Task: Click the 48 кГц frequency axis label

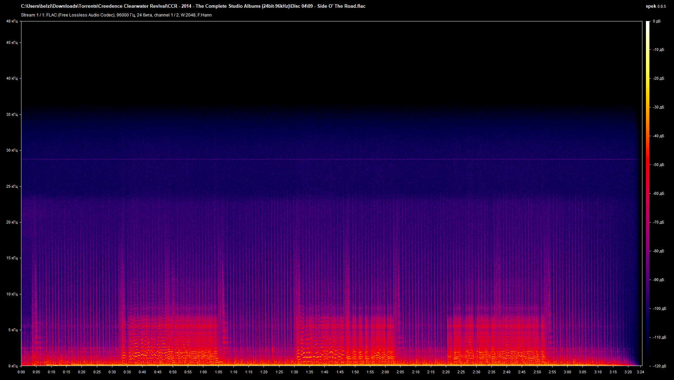Action: pyautogui.click(x=12, y=21)
